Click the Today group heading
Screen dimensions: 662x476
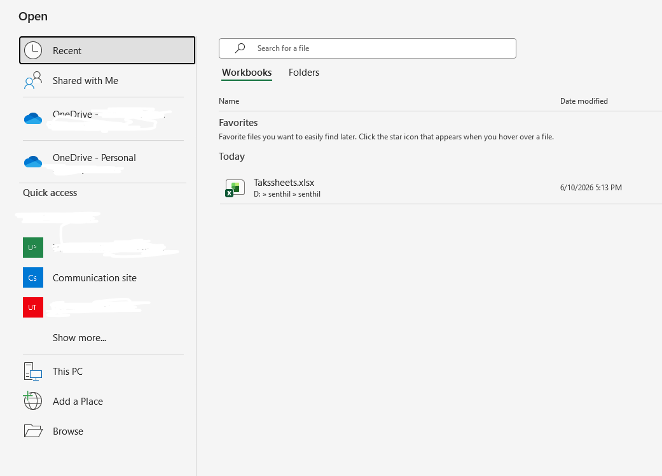point(231,157)
